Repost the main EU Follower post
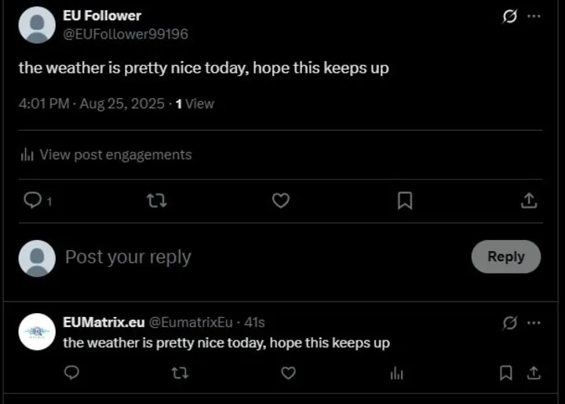The width and height of the screenshot is (565, 404). pyautogui.click(x=156, y=201)
